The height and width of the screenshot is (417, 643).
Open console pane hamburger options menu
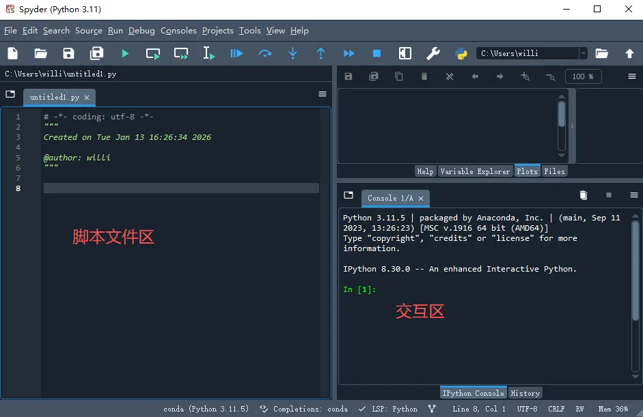point(633,195)
